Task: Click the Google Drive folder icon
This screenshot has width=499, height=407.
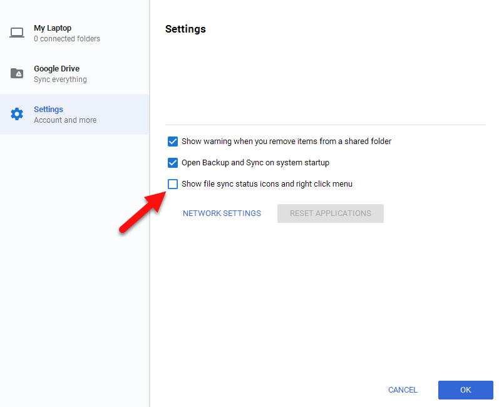Action: [17, 73]
